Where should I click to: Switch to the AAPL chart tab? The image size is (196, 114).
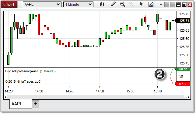[21, 104]
